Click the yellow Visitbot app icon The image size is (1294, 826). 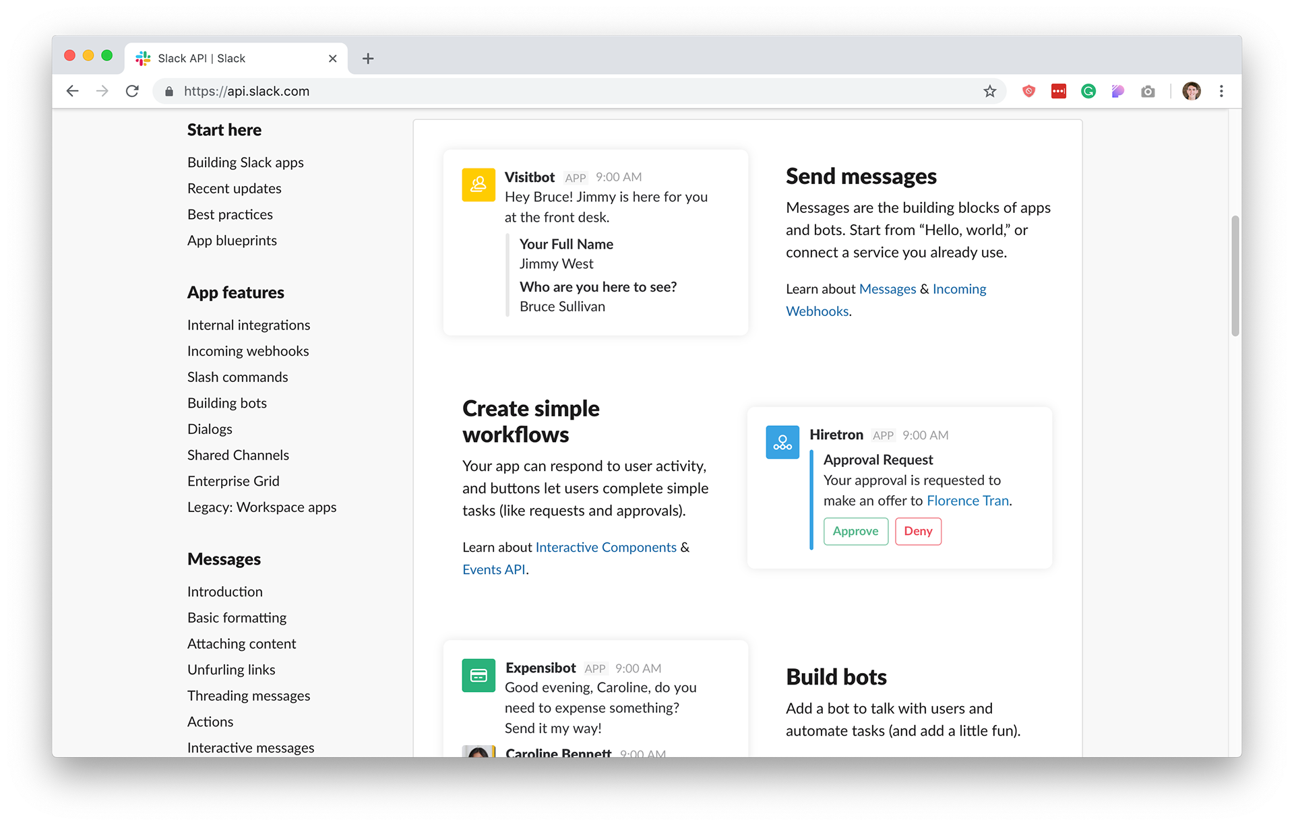click(x=479, y=185)
